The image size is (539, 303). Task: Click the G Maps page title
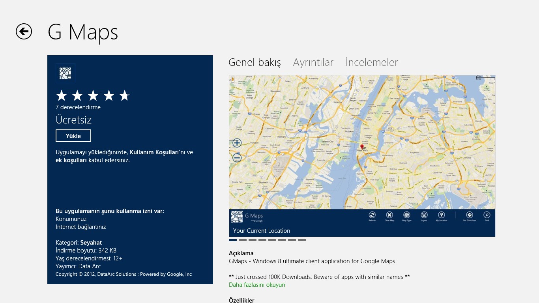pos(83,32)
